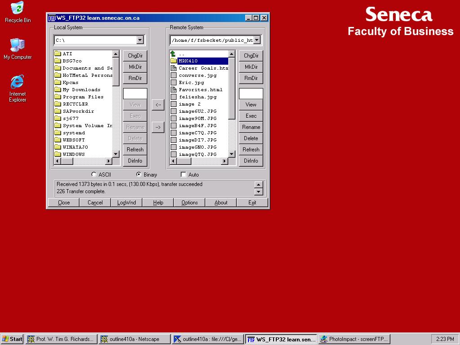
Task: Select Binary transfer mode radio button
Action: coord(139,174)
